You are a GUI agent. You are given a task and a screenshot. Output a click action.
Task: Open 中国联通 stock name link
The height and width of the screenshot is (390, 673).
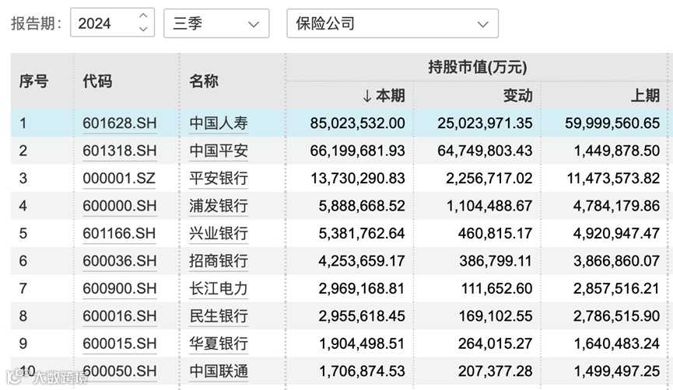pos(219,371)
